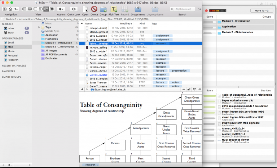
Task: Open the Actions gear dropdown
Action: [61, 9]
